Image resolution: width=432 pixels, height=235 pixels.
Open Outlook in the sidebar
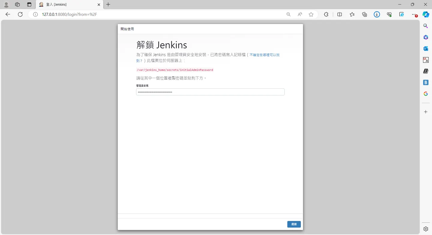(x=426, y=48)
